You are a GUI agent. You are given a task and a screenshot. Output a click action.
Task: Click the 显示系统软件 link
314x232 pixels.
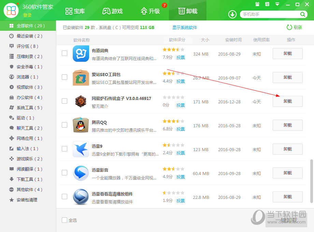click(185, 28)
